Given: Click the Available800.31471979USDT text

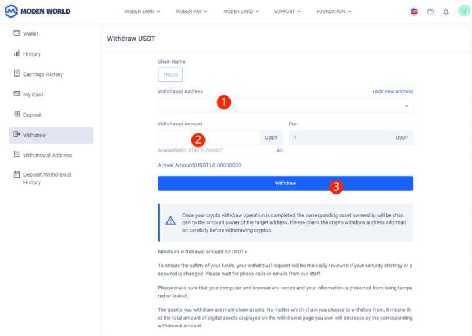Looking at the screenshot, I should [190, 150].
